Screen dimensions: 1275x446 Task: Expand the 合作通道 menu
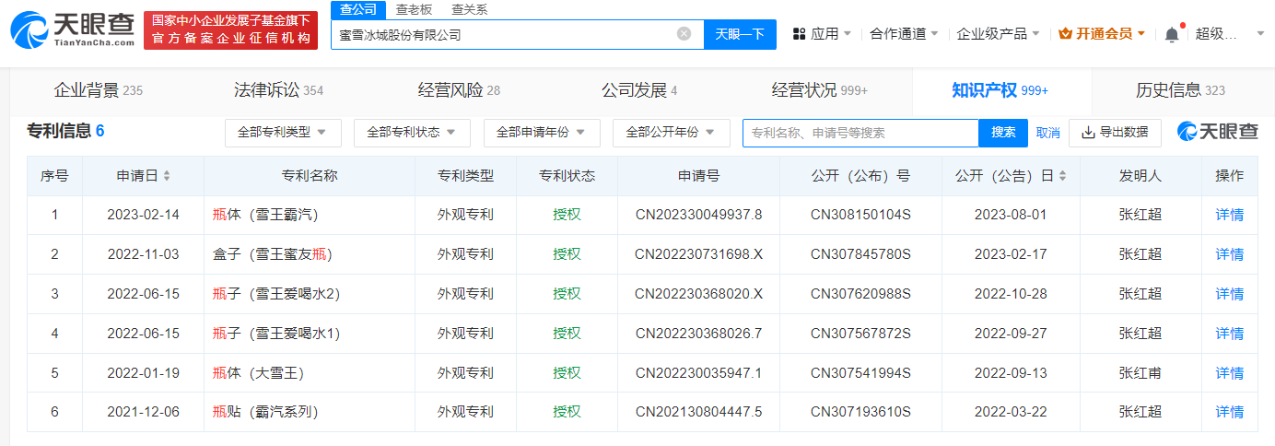tap(905, 34)
